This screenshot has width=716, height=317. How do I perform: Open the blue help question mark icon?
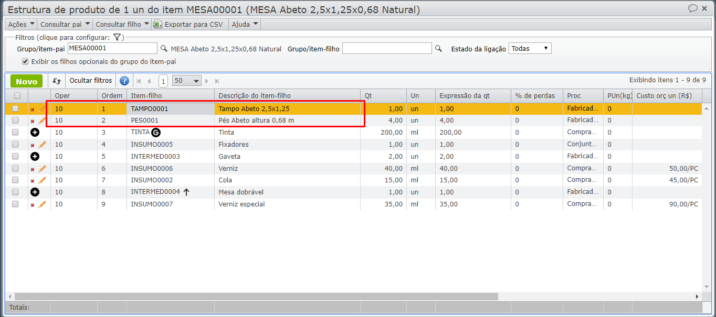point(124,81)
